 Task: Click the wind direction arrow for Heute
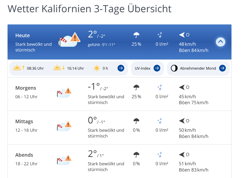click(182, 35)
